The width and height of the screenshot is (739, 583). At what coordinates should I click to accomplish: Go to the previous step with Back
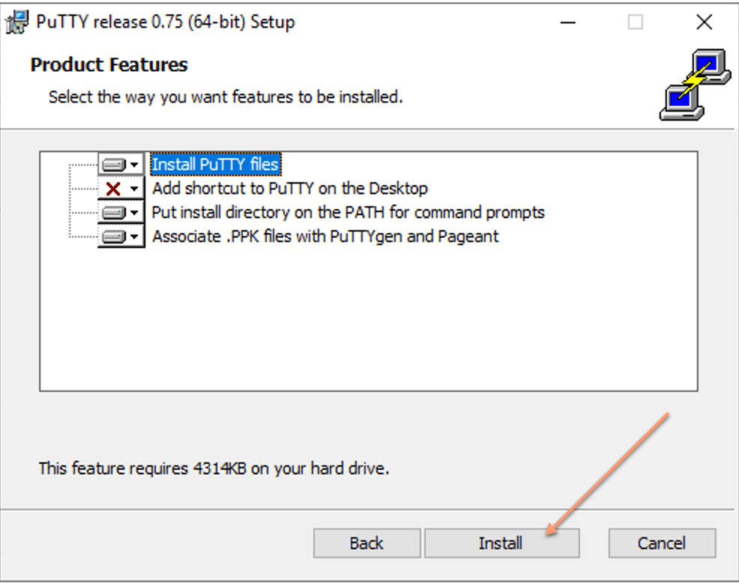tap(366, 543)
